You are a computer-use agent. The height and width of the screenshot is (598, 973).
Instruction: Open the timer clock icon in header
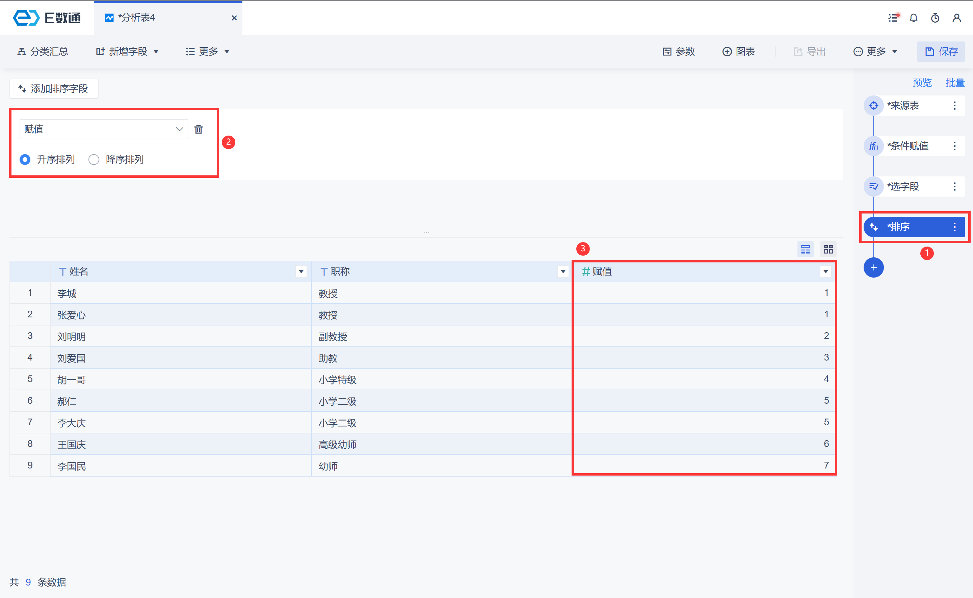(935, 18)
